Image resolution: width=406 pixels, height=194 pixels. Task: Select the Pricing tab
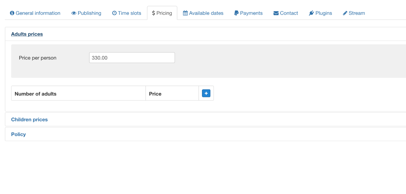pyautogui.click(x=162, y=13)
